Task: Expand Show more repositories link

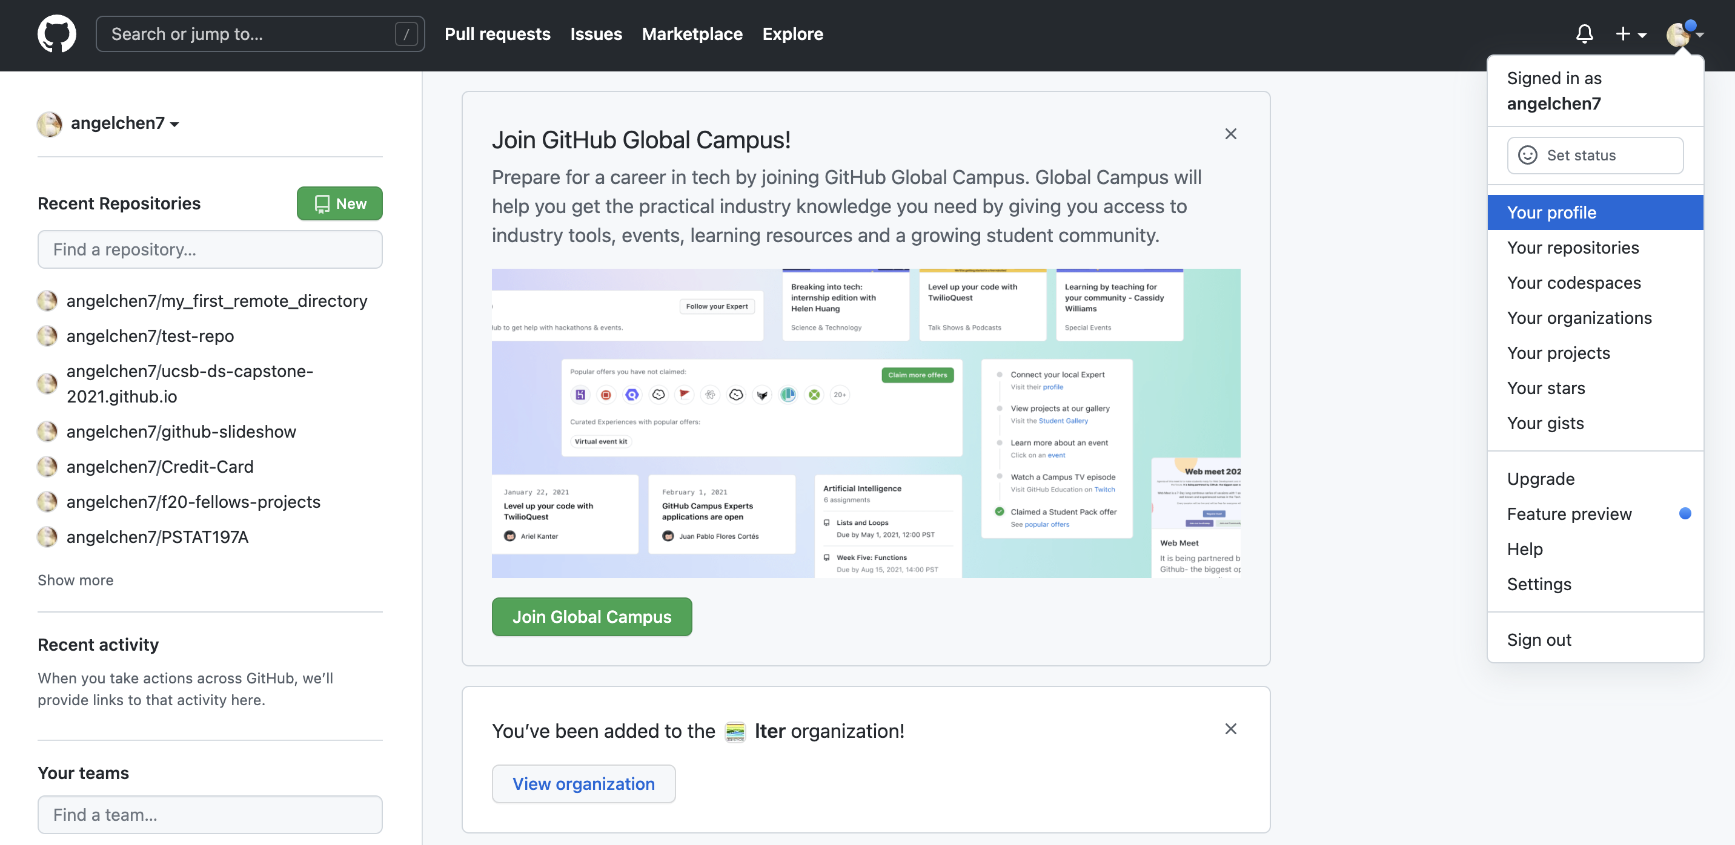Action: [x=75, y=579]
